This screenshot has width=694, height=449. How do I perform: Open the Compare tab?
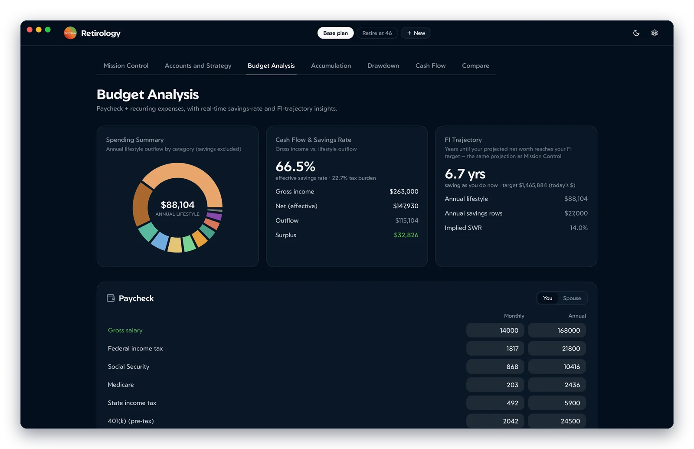pyautogui.click(x=475, y=66)
